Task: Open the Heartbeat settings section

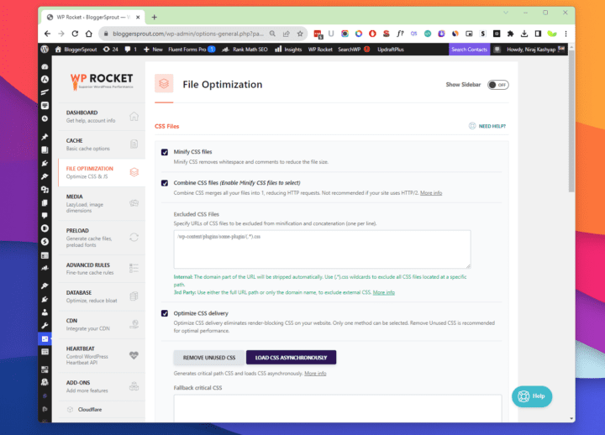Action: pos(102,355)
